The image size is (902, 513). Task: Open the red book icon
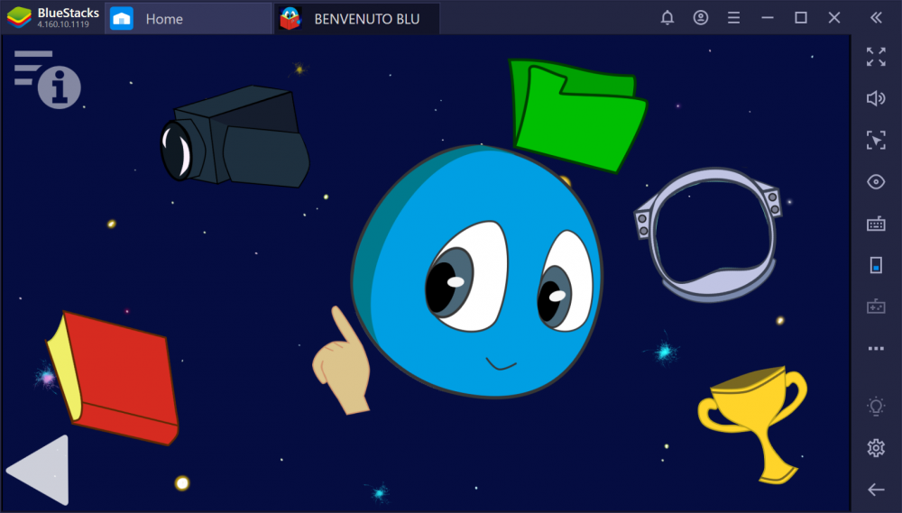pos(115,377)
